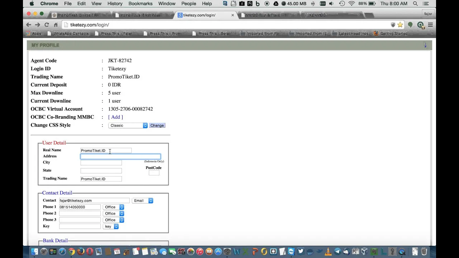Click the Trading Name input field
The width and height of the screenshot is (459, 258).
pyautogui.click(x=101, y=179)
